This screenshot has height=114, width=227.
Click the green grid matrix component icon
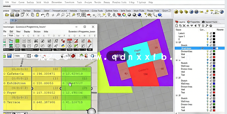click(17, 41)
